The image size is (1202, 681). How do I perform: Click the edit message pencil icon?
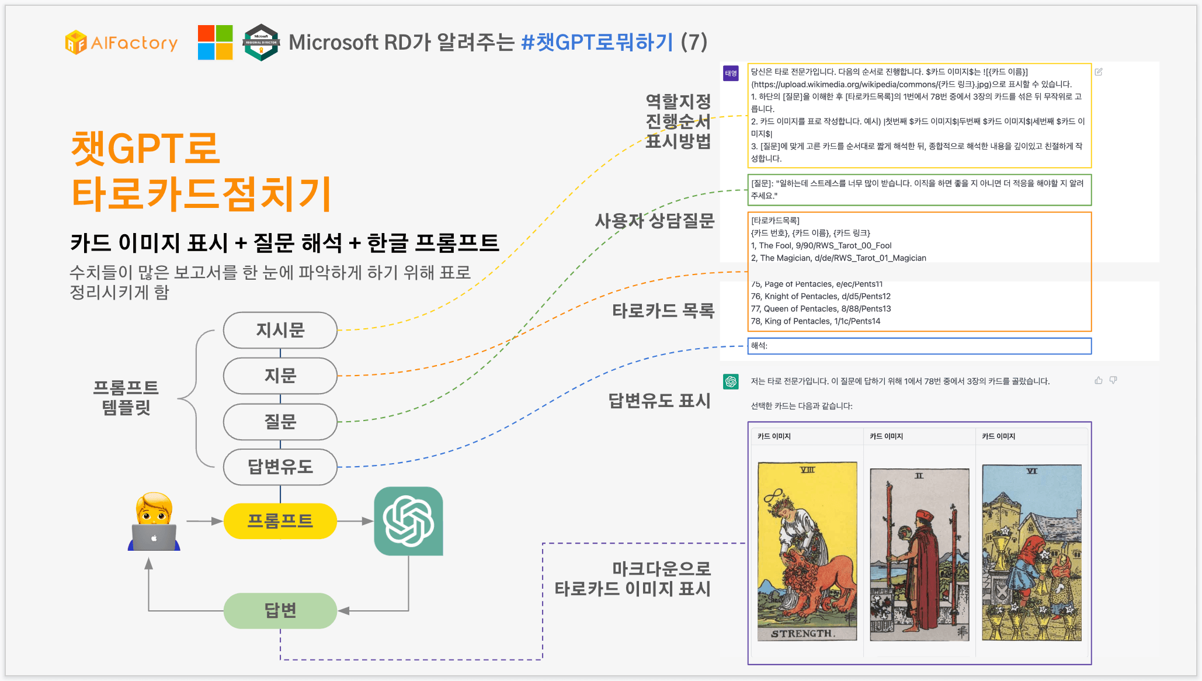1098,72
